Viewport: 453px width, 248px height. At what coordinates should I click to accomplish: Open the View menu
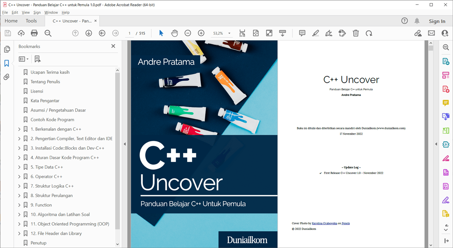(x=26, y=12)
